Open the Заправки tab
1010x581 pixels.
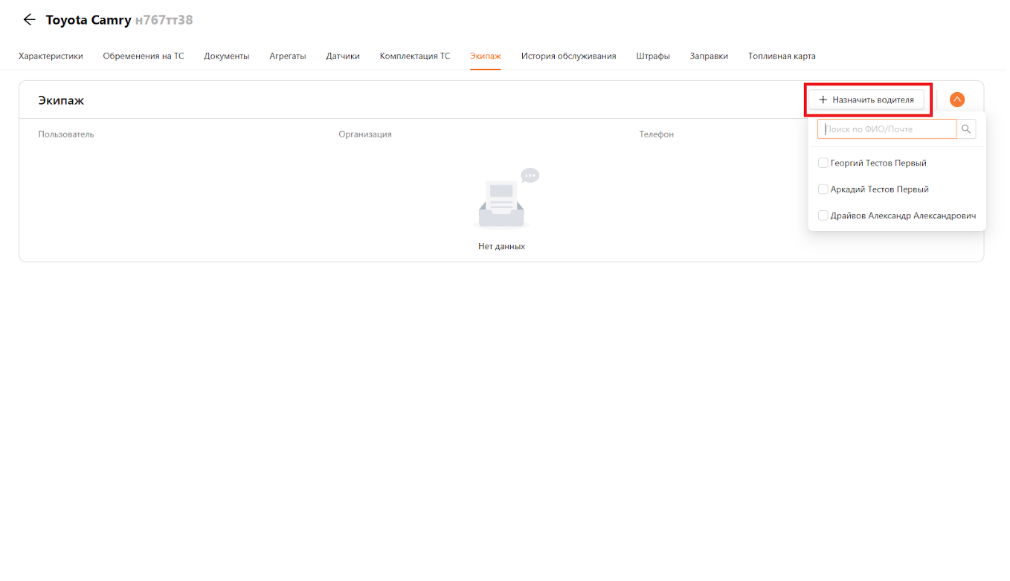(709, 56)
